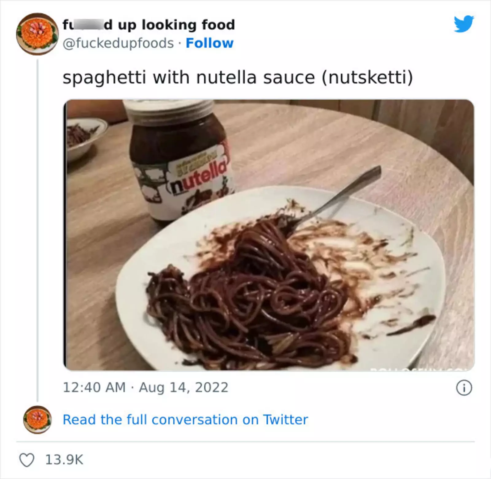Click the 13.9K like count

pyautogui.click(x=64, y=460)
